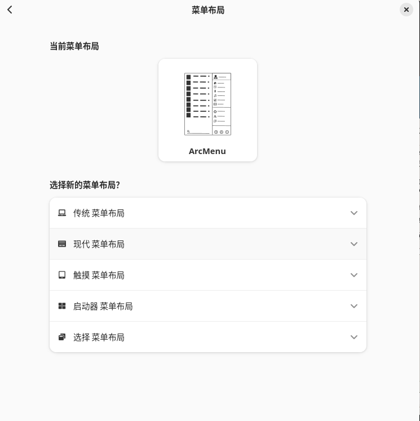Go back using the header arrow
Screen dimensions: 420x421
point(10,10)
